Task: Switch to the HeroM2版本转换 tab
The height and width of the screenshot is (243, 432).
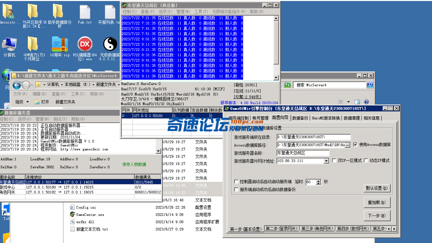Action: pyautogui.click(x=326, y=118)
